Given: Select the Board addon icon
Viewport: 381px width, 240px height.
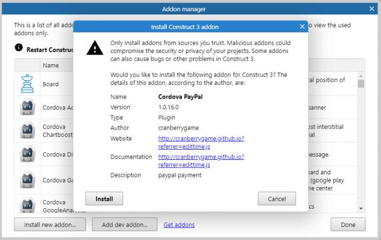Looking at the screenshot, I should click(27, 84).
